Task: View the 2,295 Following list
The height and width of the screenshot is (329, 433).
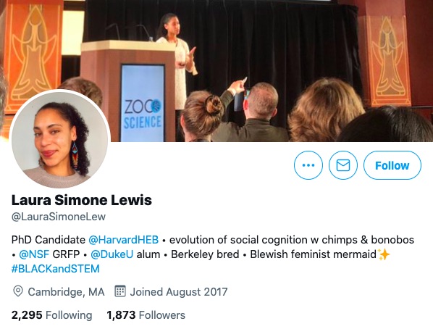Action: tap(51, 315)
